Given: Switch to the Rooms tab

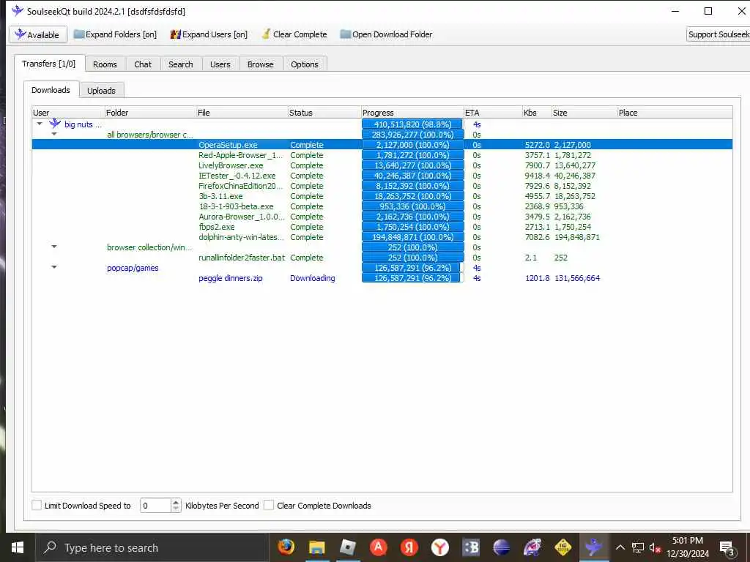Looking at the screenshot, I should point(105,64).
